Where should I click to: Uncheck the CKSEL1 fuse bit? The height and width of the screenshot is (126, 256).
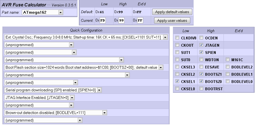(x=177, y=81)
